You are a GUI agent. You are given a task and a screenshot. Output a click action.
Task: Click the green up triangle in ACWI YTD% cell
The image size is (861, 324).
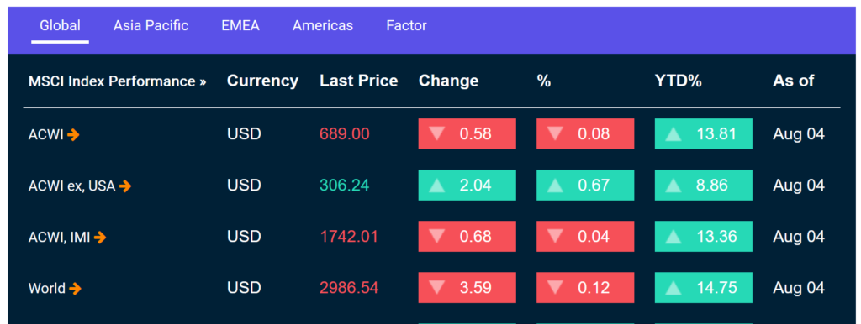click(x=673, y=134)
